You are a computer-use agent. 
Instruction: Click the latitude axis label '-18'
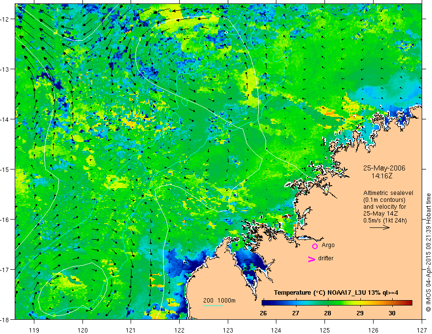[x=6, y=320]
